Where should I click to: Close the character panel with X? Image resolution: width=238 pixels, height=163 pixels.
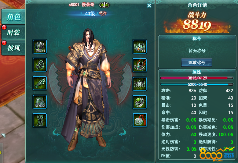[149, 5]
